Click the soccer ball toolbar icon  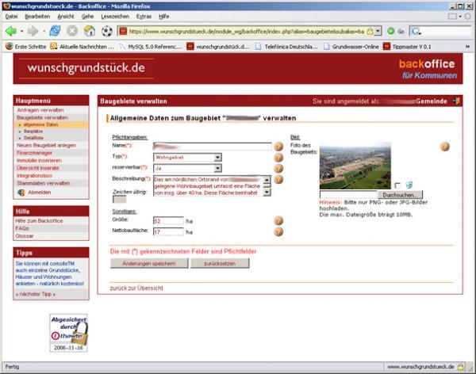(106, 31)
